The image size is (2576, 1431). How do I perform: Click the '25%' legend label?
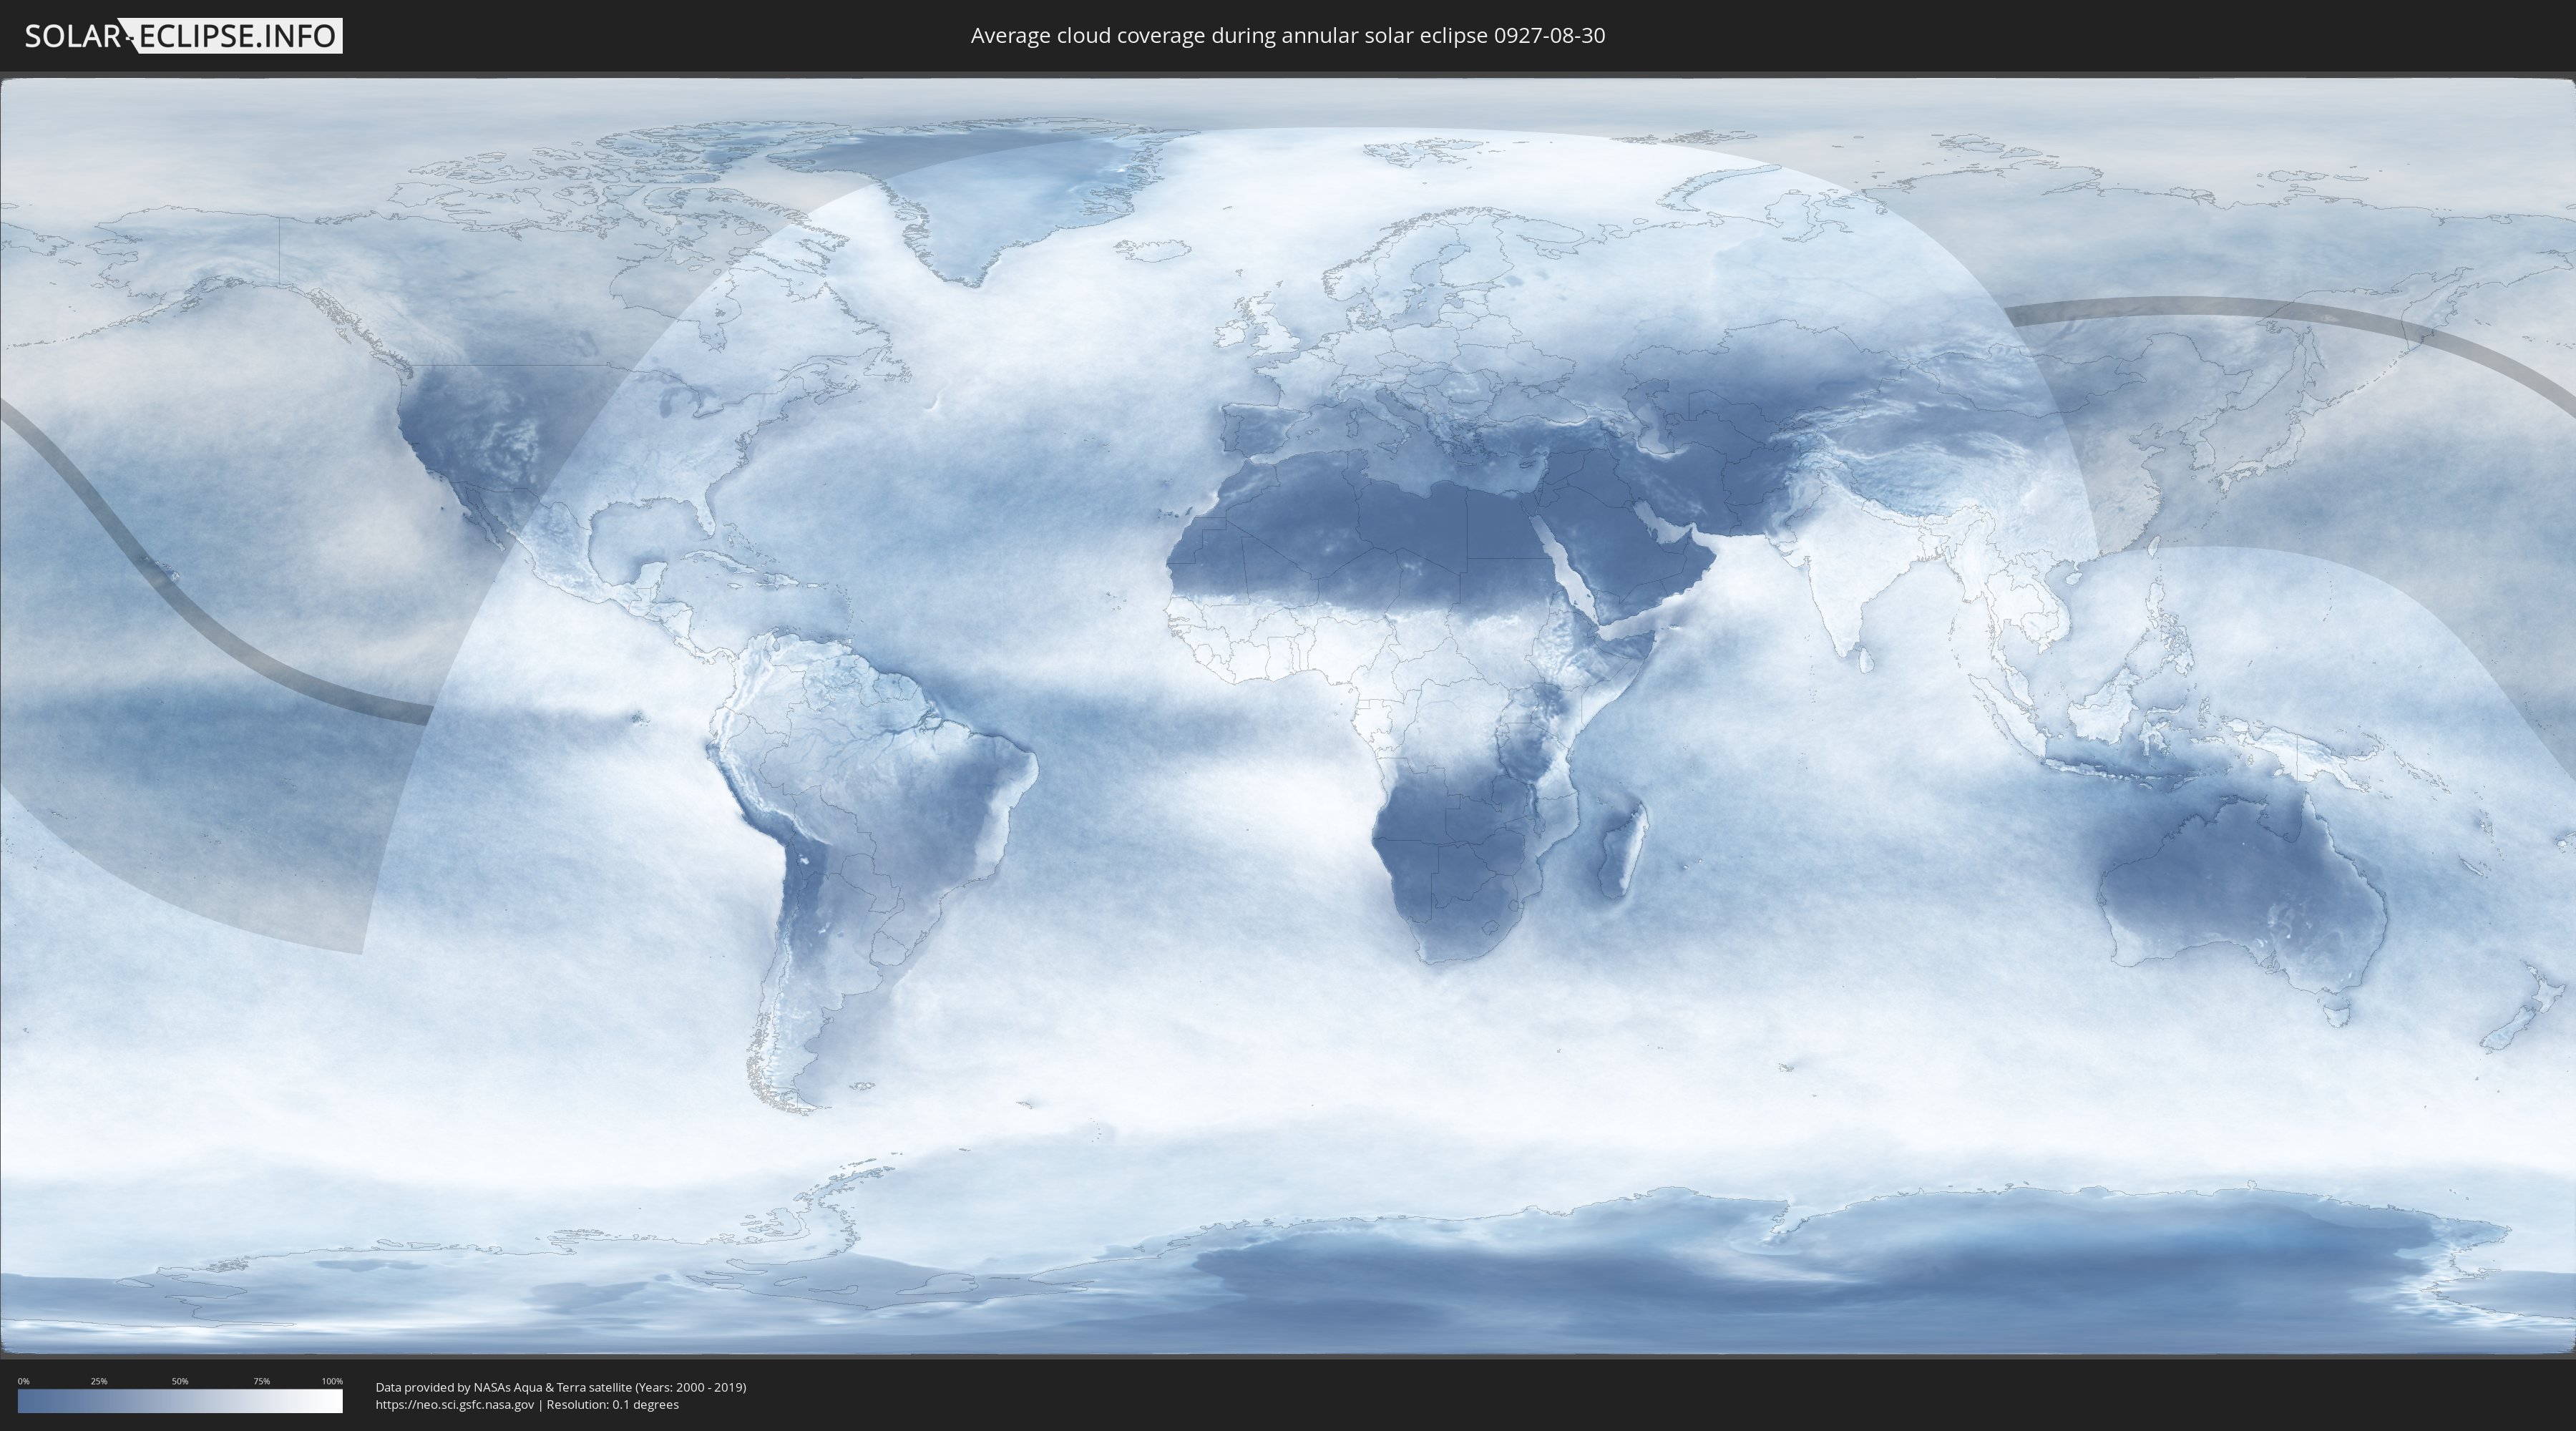99,1381
